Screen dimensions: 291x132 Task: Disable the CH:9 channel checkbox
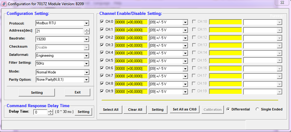tap(102, 91)
